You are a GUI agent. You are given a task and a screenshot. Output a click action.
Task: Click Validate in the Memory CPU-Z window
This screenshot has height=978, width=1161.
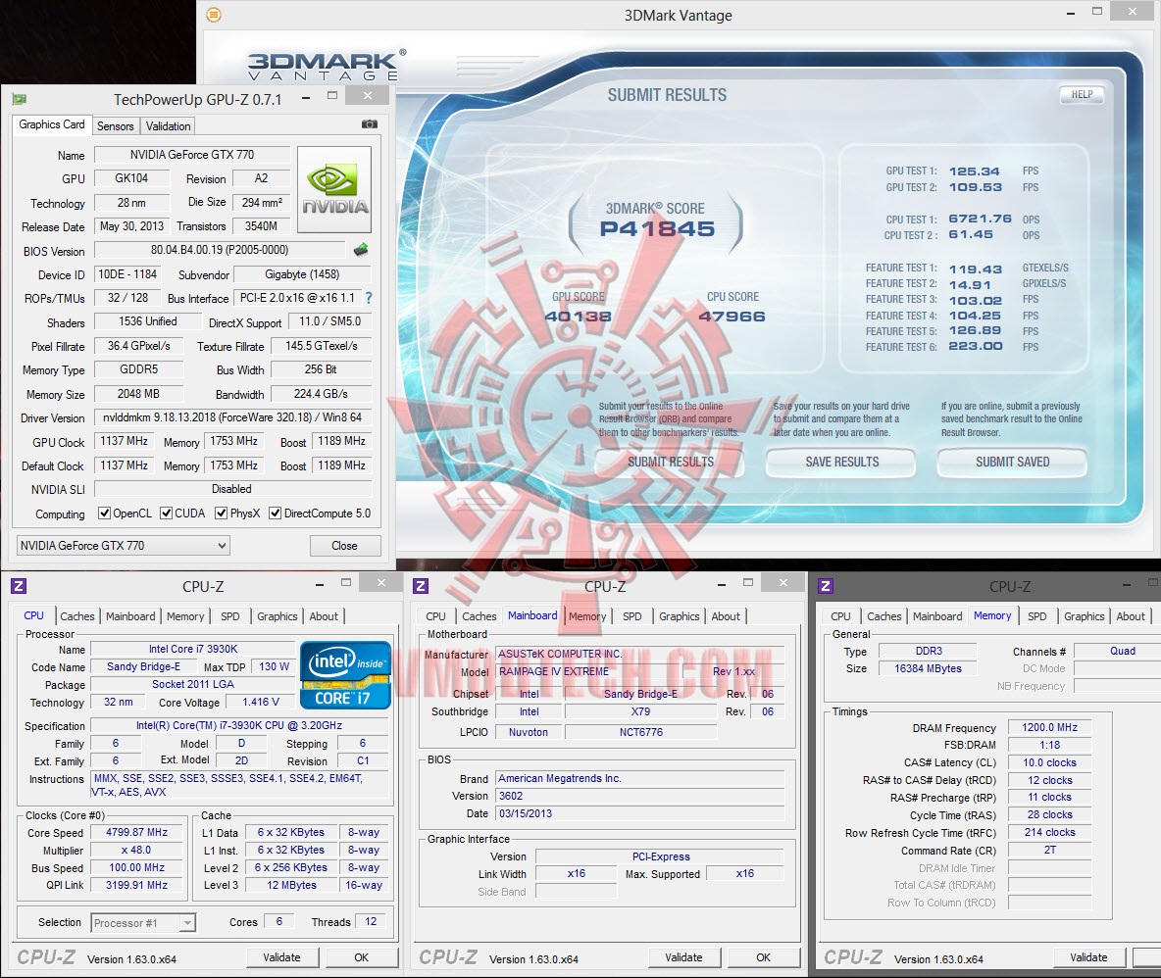(1088, 957)
